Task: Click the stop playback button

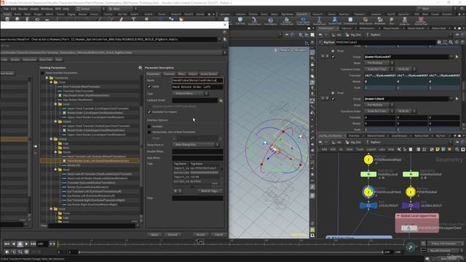Action: click(20, 244)
